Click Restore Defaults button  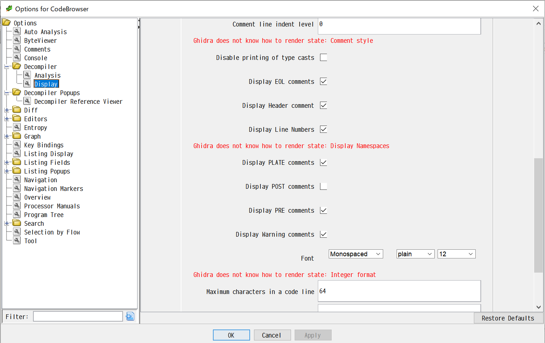click(508, 318)
